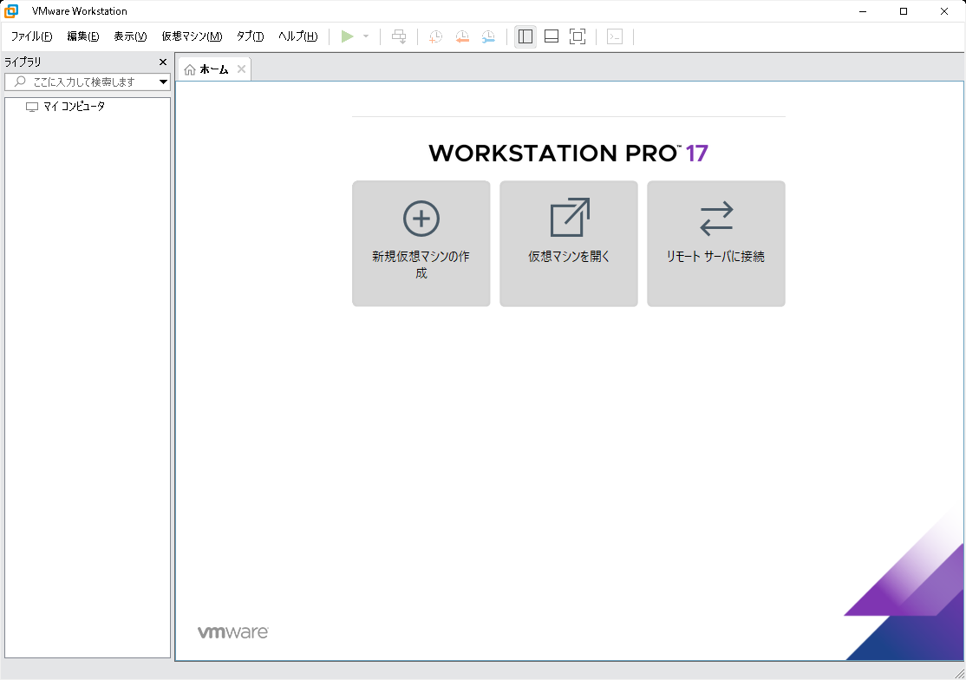Open the Snapshot Manager
Image resolution: width=966 pixels, height=680 pixels.
[488, 36]
